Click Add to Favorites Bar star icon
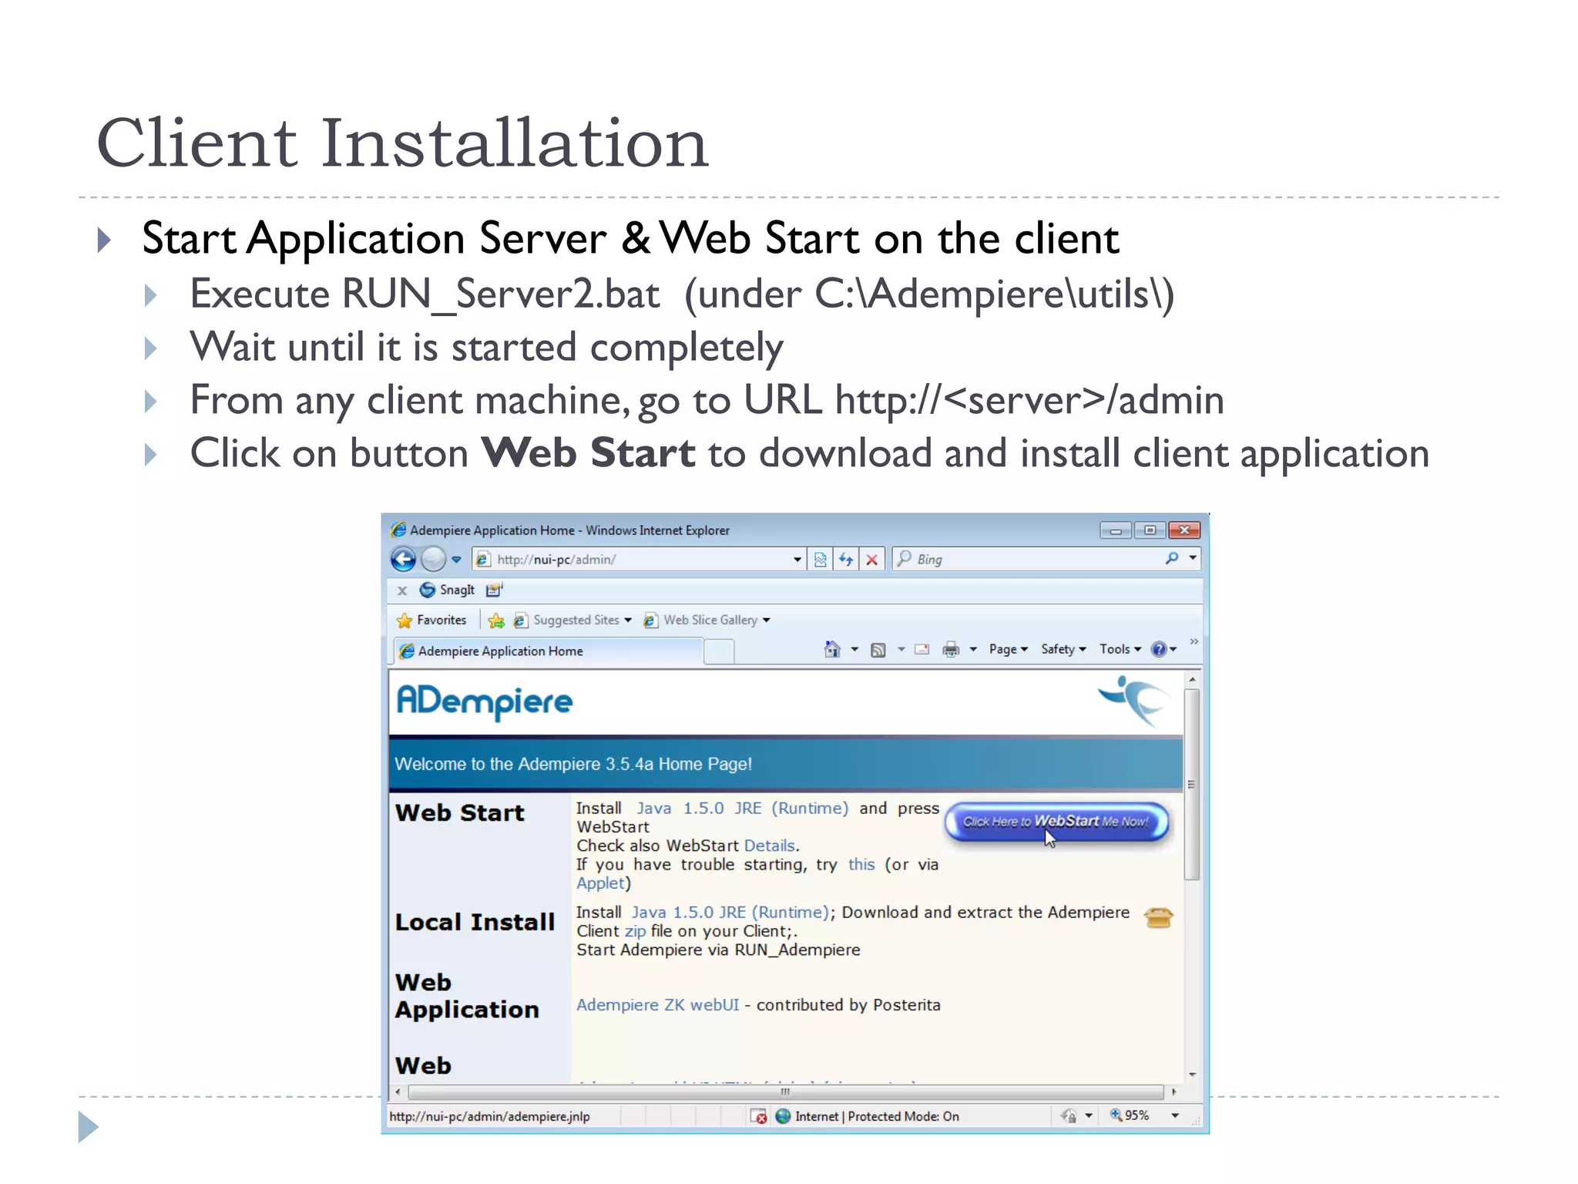Viewport: 1578px width, 1184px height. [x=496, y=621]
